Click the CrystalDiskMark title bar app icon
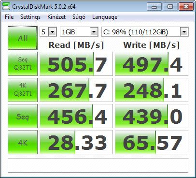 6,6
